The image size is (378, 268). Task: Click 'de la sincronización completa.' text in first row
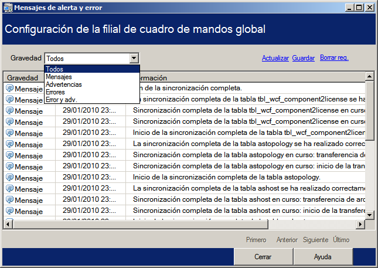point(191,88)
